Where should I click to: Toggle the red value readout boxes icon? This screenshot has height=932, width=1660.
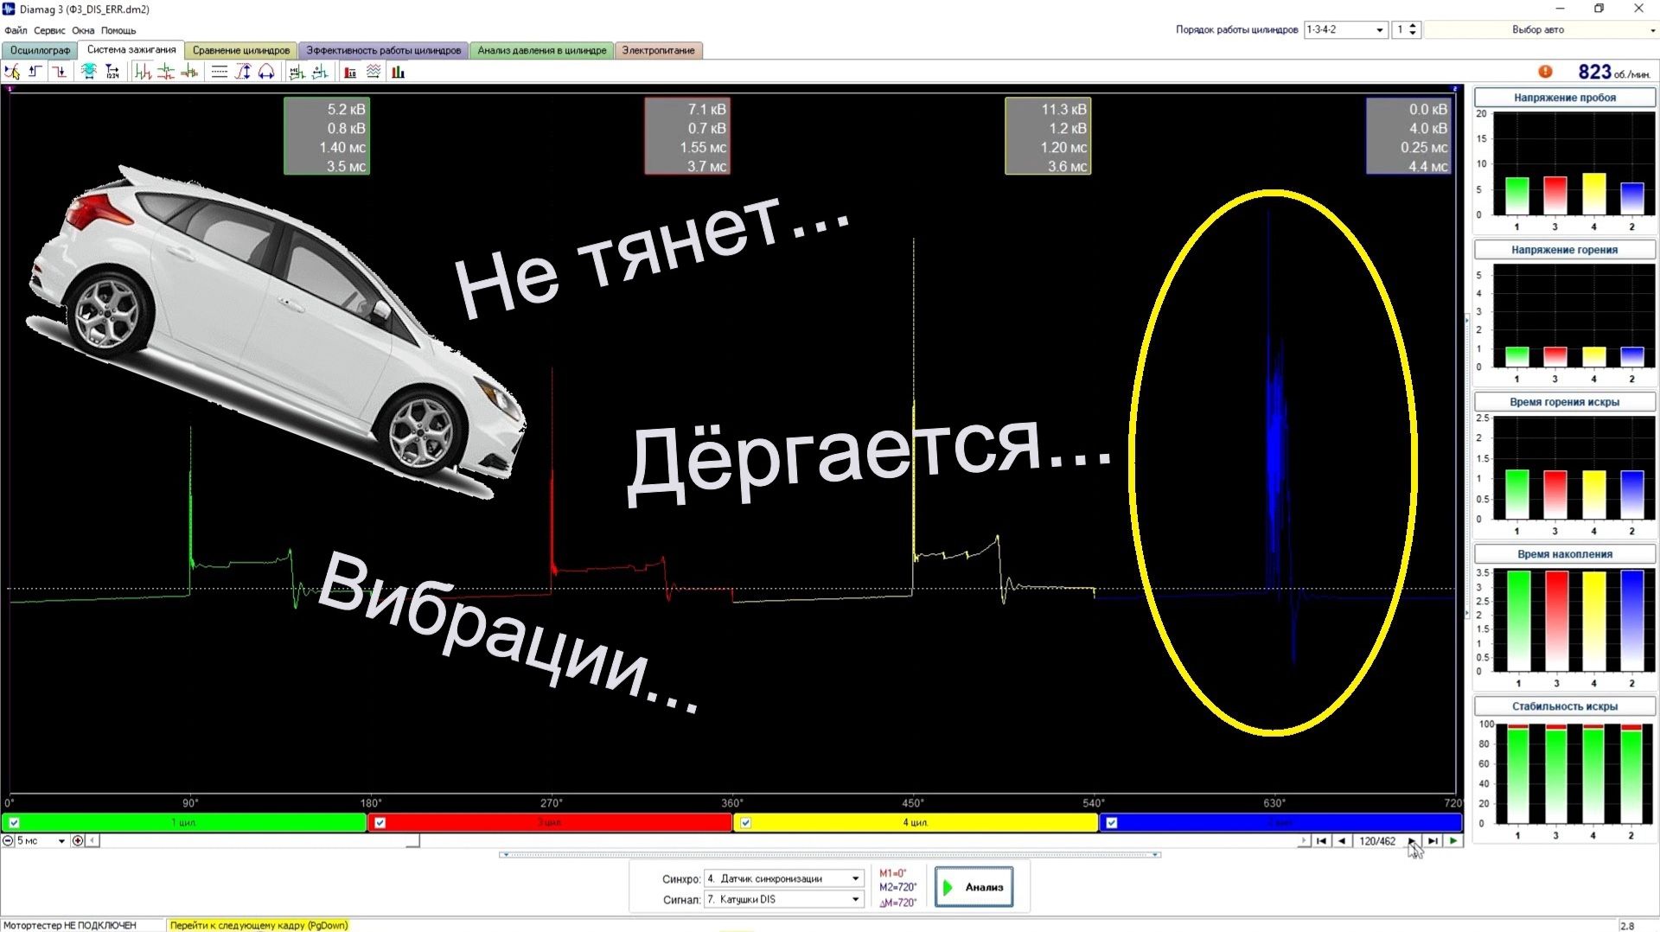pos(350,72)
